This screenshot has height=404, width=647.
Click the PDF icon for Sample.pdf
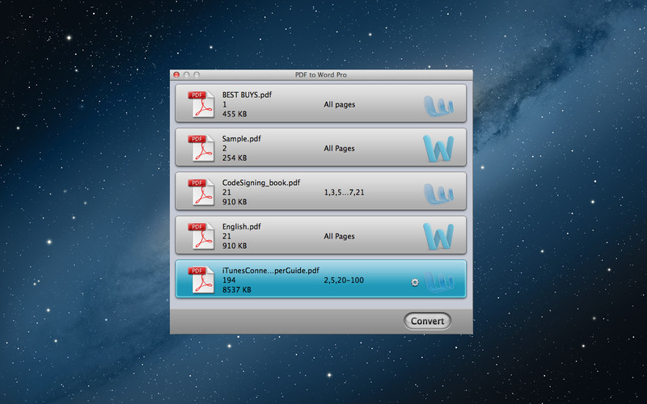pos(201,149)
